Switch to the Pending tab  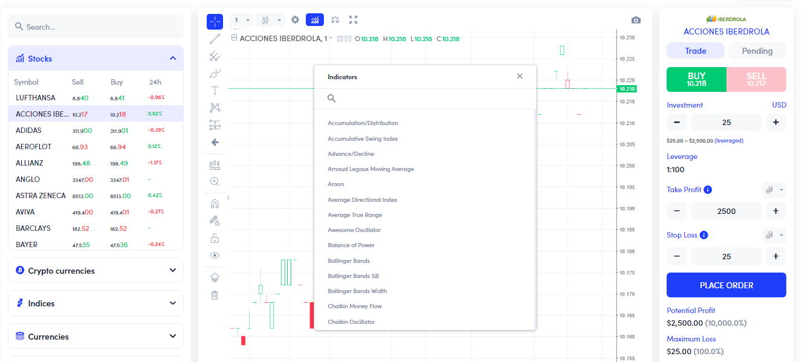[x=757, y=51]
